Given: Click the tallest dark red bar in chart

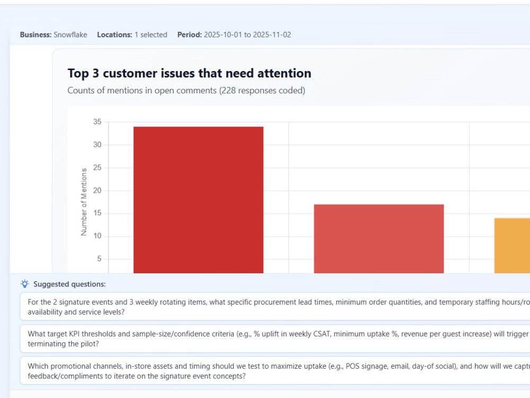Looking at the screenshot, I should point(198,200).
